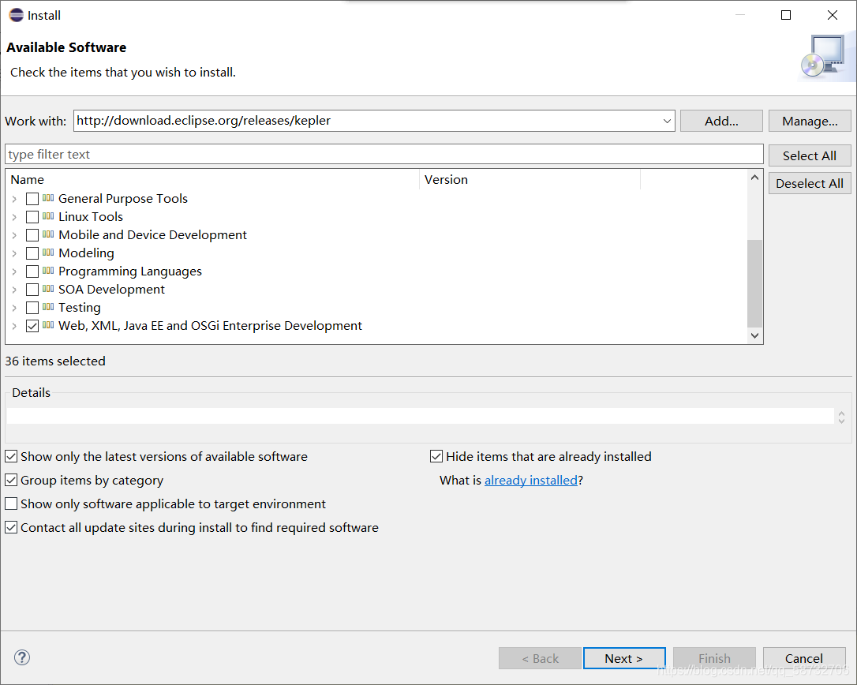Click the Eclipse logo in title bar
This screenshot has width=857, height=685.
coord(16,15)
